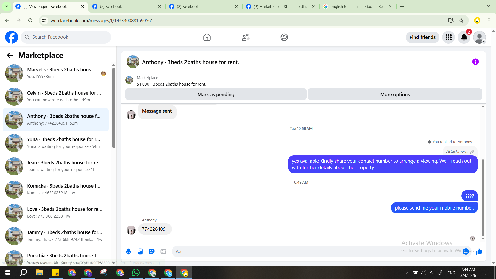Go to Facebook Home icon
This screenshot has width=496, height=279.
(207, 37)
